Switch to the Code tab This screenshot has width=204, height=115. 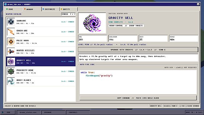click(x=14, y=9)
